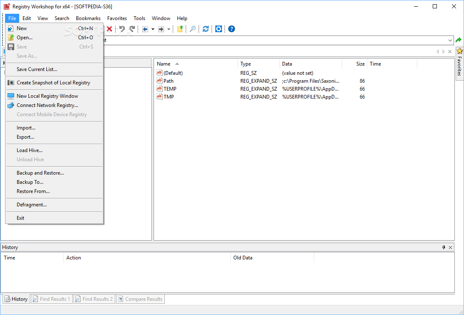Open the Window menu

click(161, 18)
